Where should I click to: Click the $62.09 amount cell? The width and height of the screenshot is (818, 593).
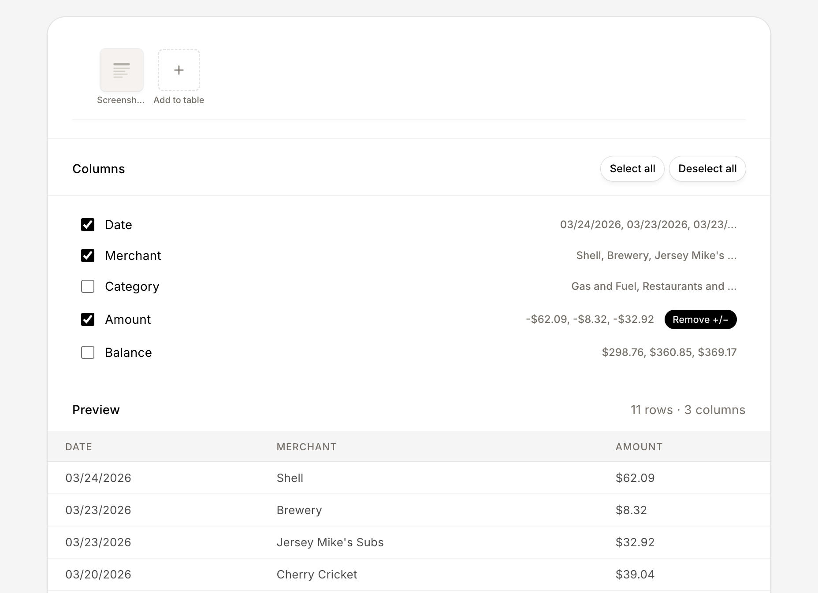(635, 478)
